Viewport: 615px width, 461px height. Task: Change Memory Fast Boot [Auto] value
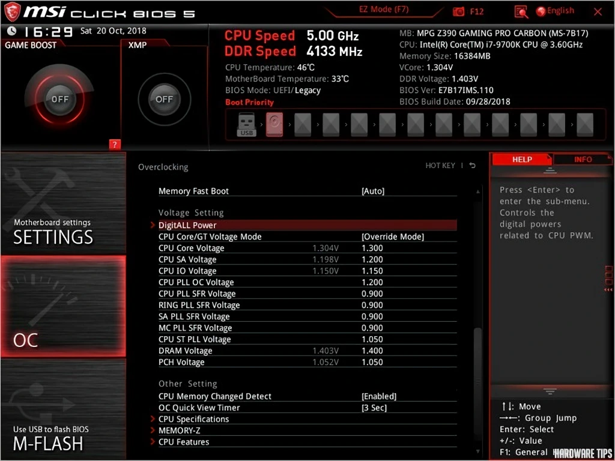click(372, 191)
